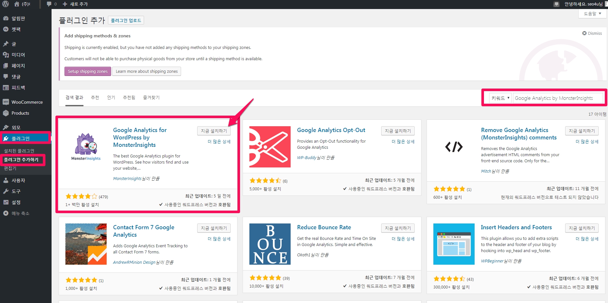Screen dimensions: 608x303
Task: Collapse sidebar with 메뉴 축소
Action: tap(20, 213)
